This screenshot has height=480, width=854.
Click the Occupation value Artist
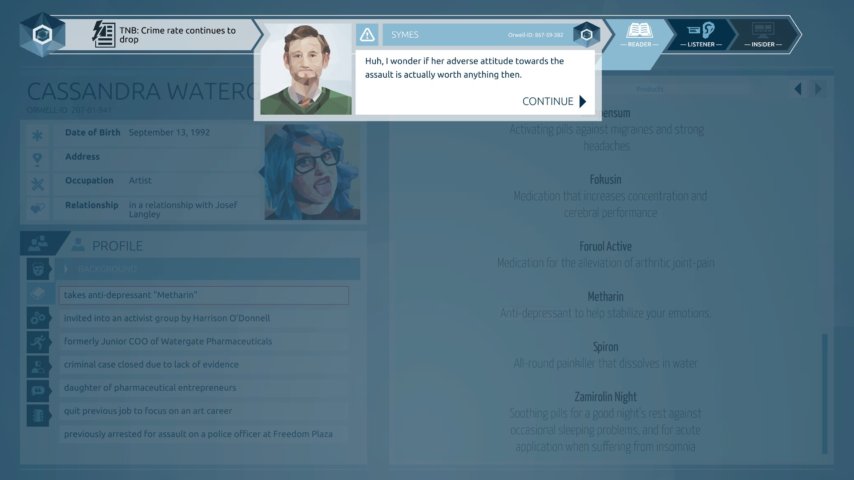[x=140, y=180]
